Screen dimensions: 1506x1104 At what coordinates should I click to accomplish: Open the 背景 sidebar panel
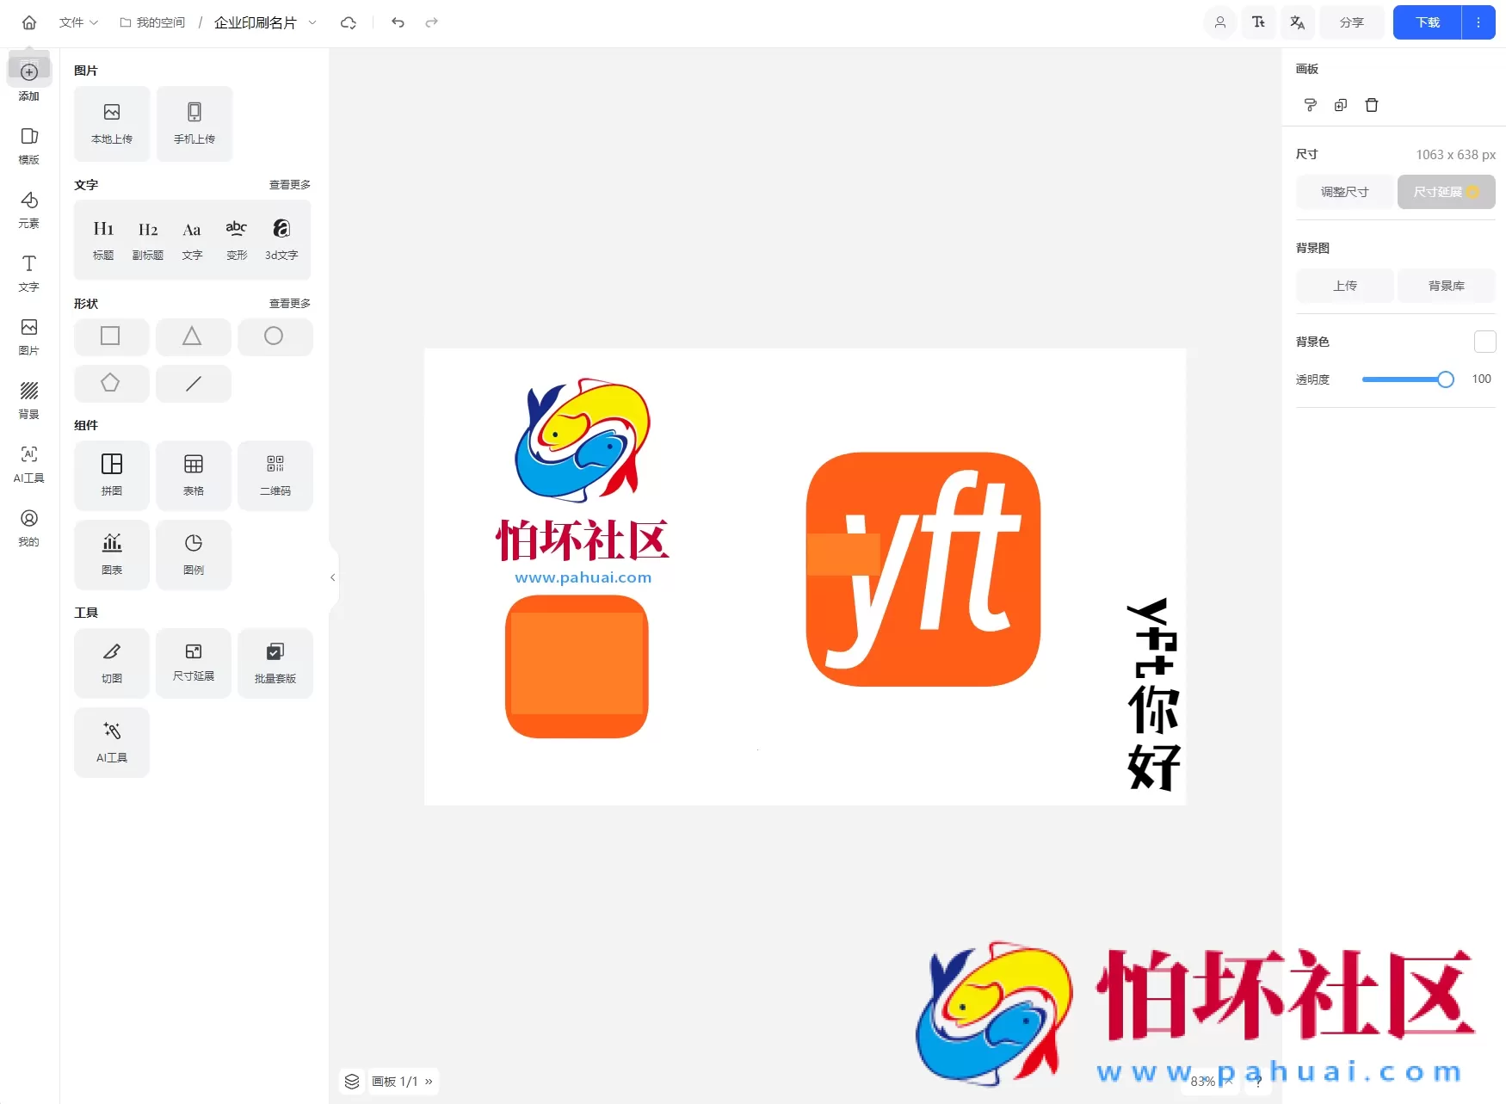coord(28,400)
